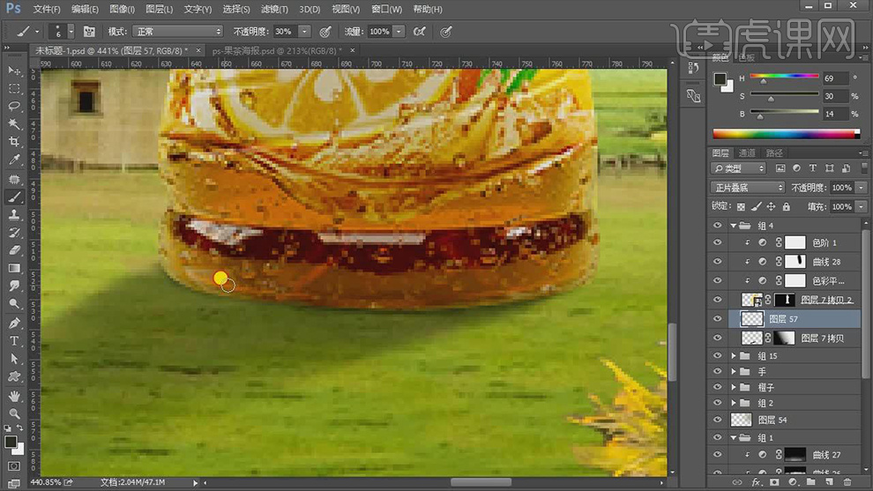Open the 滤镜(T) menu
The height and width of the screenshot is (491, 873).
pos(274,9)
